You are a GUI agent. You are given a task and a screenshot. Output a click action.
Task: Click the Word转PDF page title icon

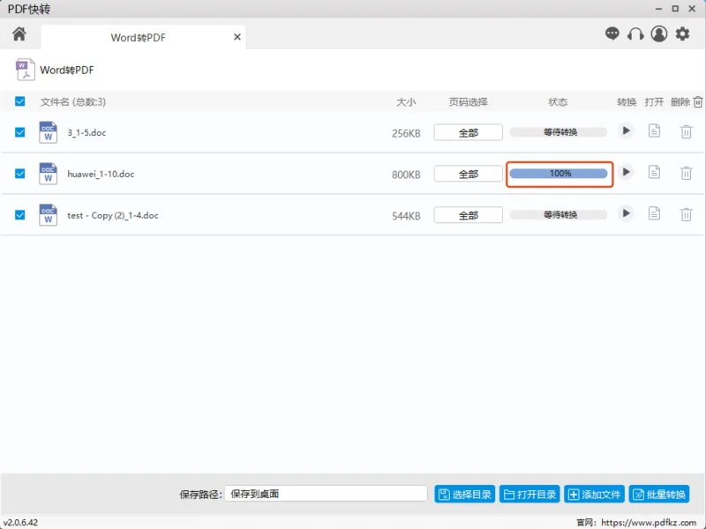click(x=26, y=70)
